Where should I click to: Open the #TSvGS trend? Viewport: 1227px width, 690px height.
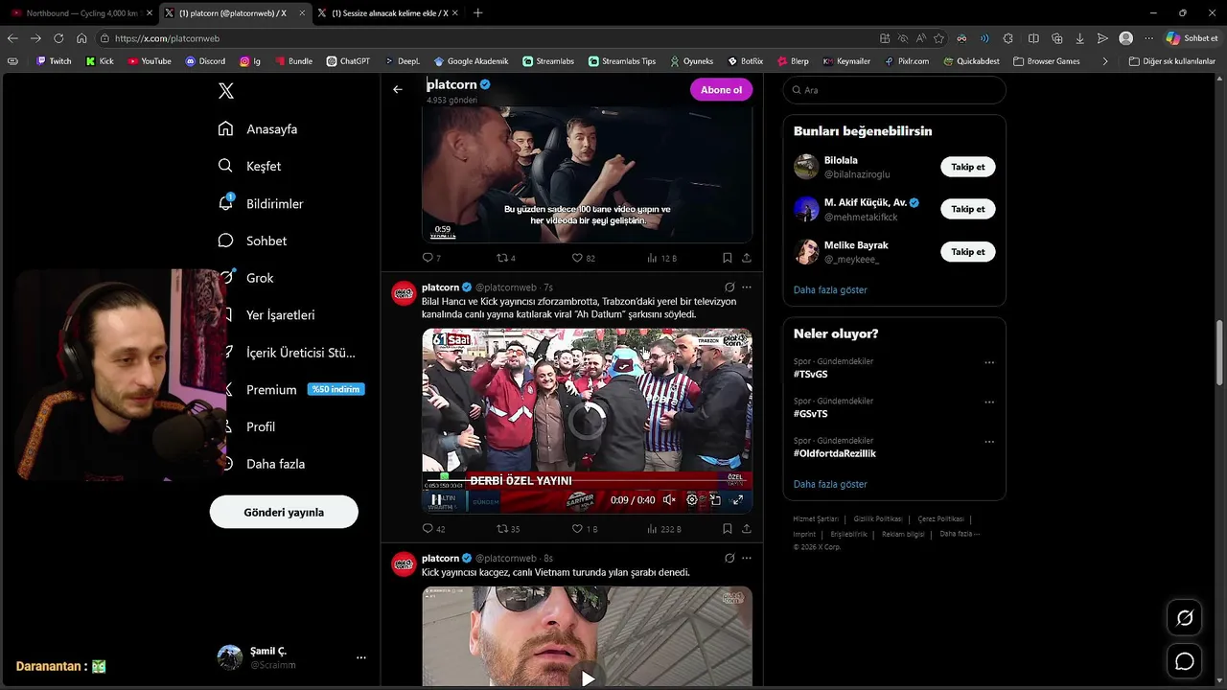coord(810,374)
